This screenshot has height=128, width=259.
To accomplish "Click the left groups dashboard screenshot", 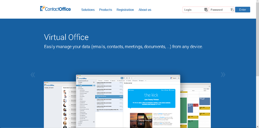I will [60, 105].
